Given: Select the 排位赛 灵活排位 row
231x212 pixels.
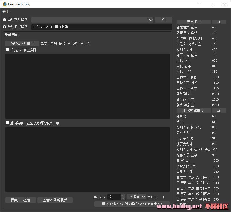Looking at the screenshot, I should pos(189,44).
